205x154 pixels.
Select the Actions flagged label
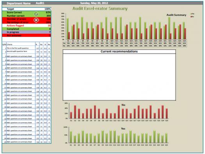pyautogui.click(x=15, y=25)
